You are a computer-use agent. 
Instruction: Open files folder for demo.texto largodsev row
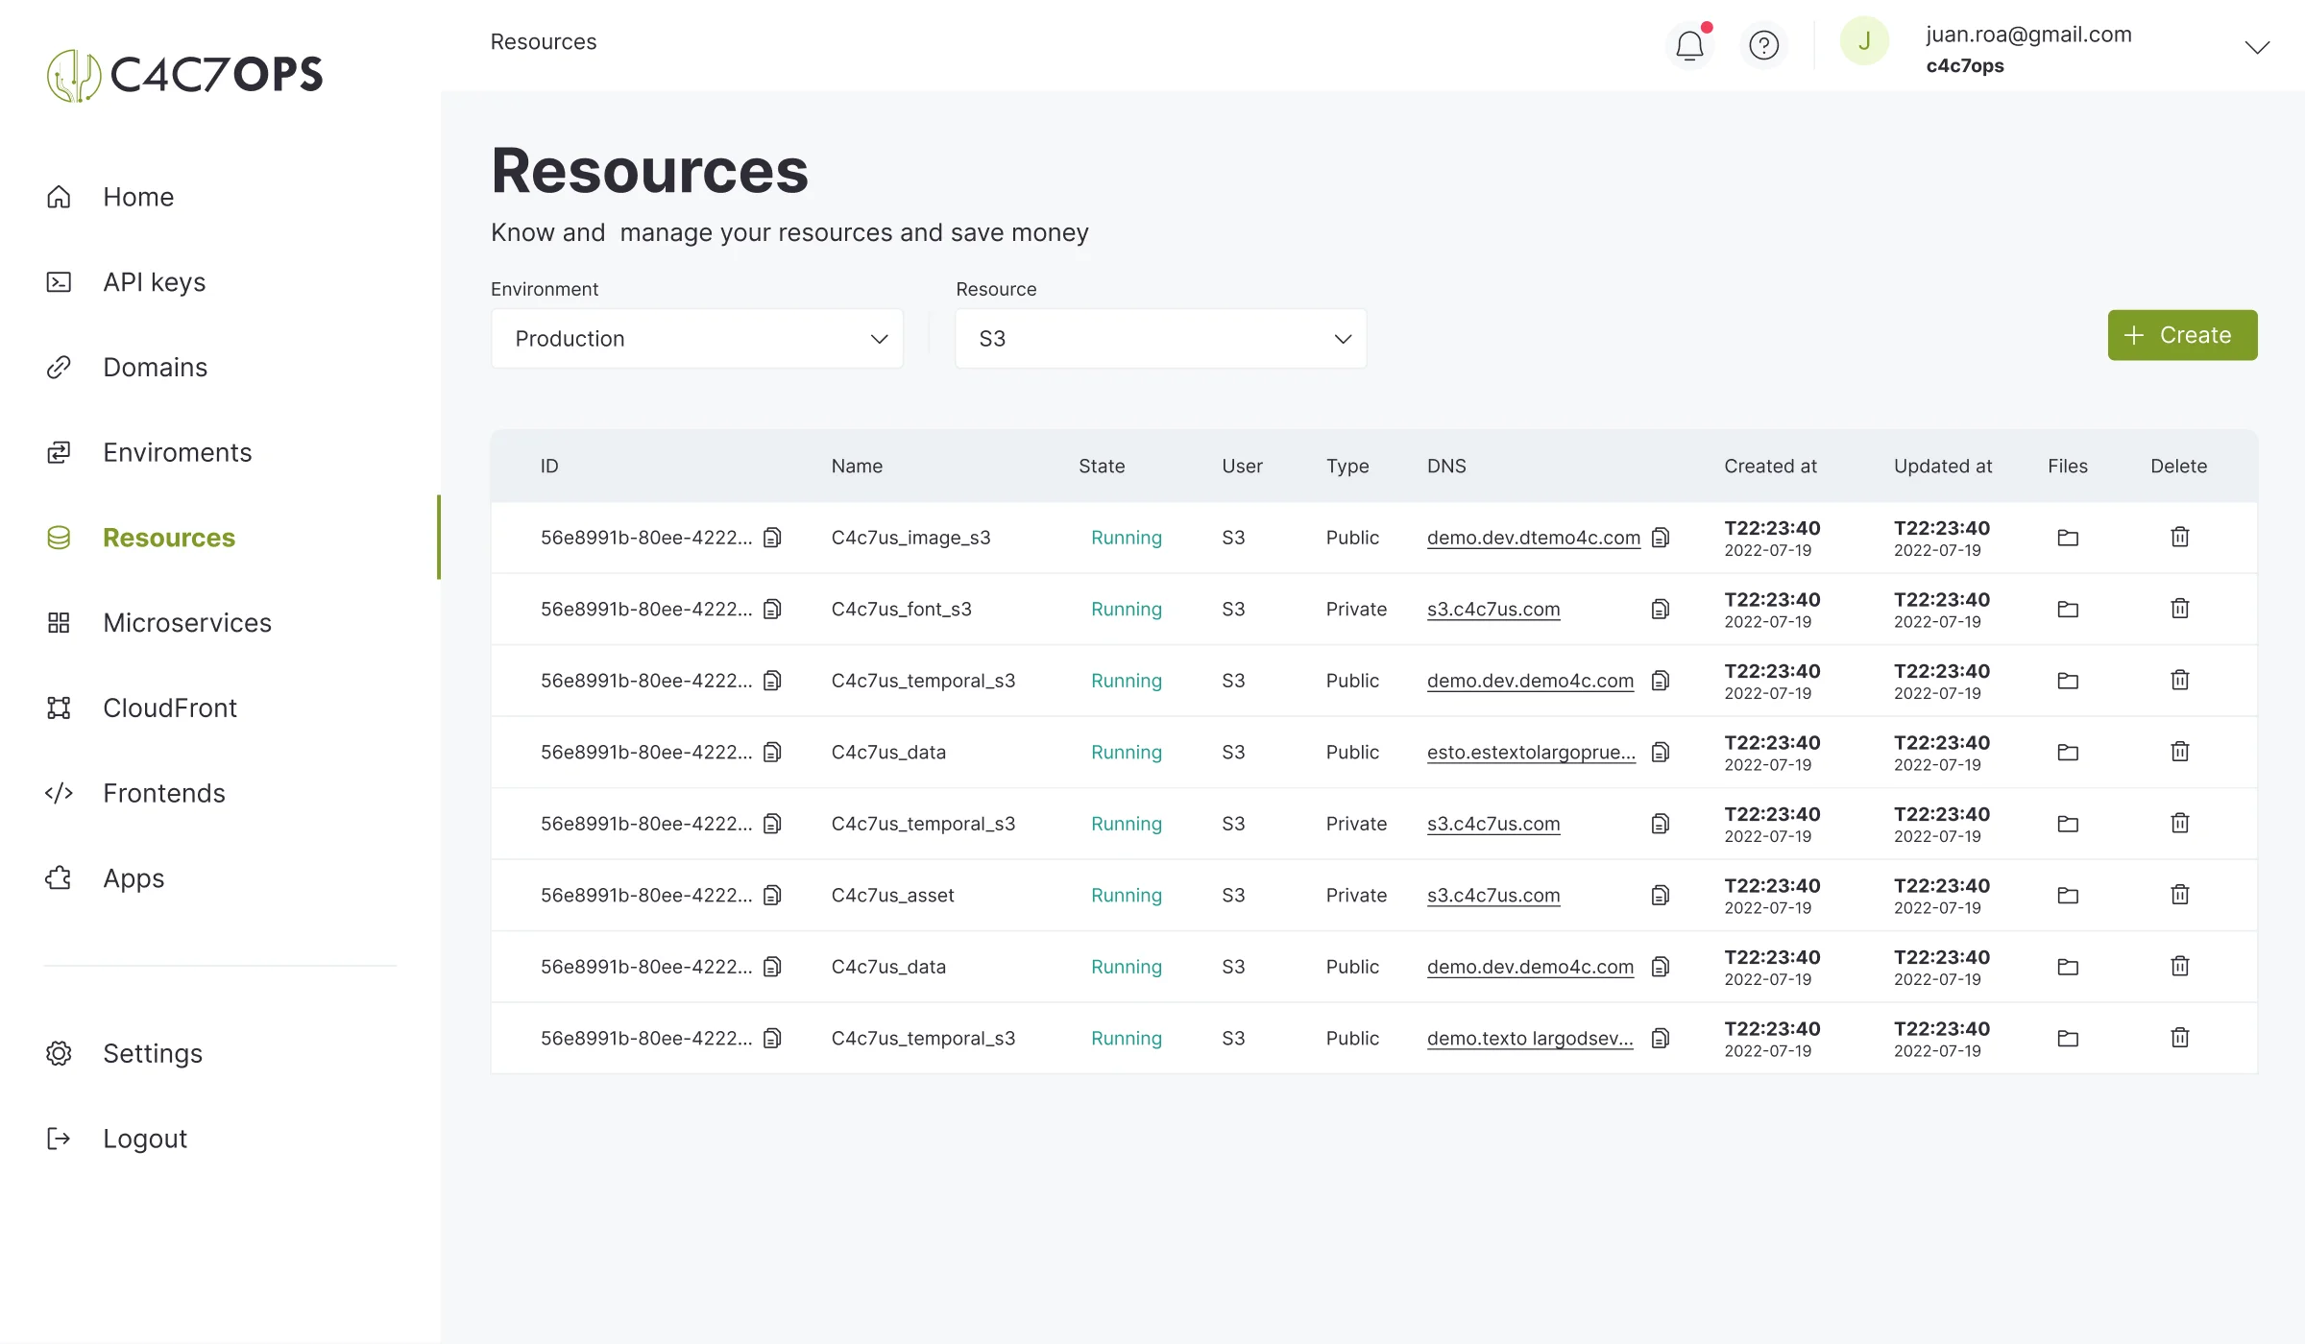(2068, 1038)
